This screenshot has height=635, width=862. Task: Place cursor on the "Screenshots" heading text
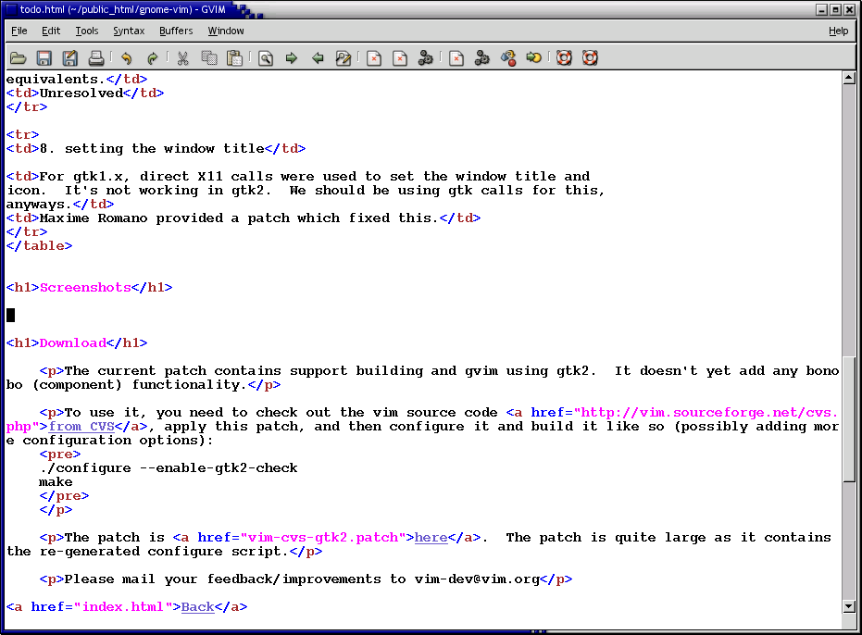(85, 288)
